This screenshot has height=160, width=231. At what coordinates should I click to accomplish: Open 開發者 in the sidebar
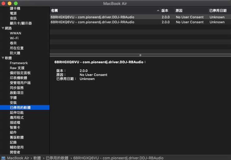(15, 152)
